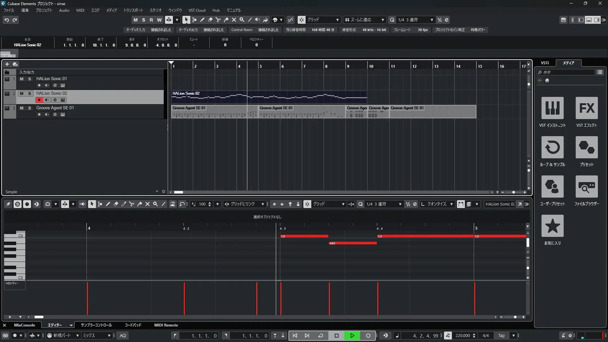Solo the Groove Agent SE 01 track
This screenshot has height=342, width=608.
click(30, 108)
